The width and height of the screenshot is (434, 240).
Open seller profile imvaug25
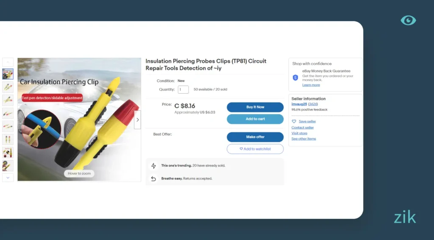[299, 104]
